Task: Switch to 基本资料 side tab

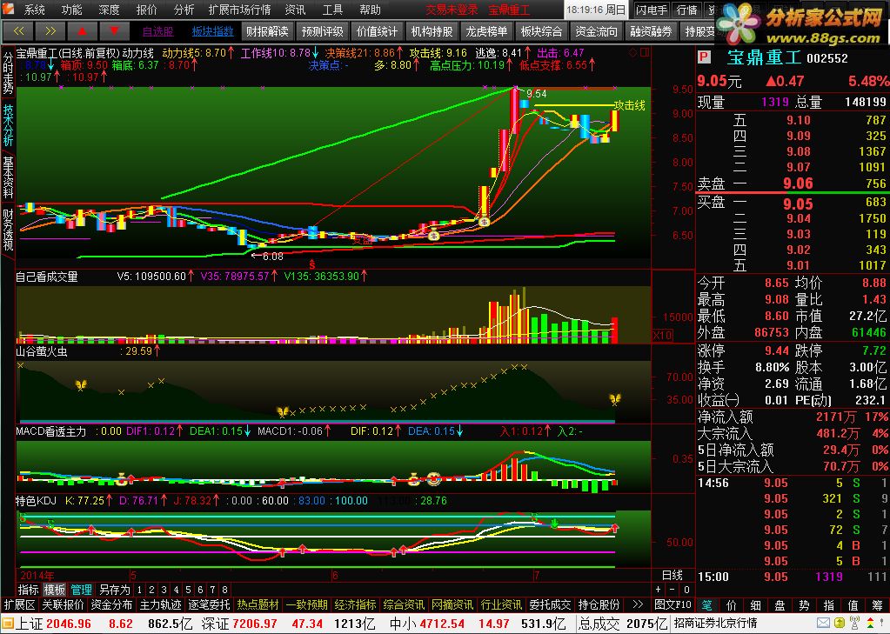Action: (x=8, y=177)
